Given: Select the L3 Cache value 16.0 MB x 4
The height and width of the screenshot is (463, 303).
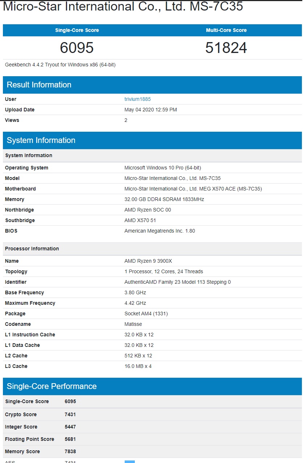Looking at the screenshot, I should click(138, 366).
